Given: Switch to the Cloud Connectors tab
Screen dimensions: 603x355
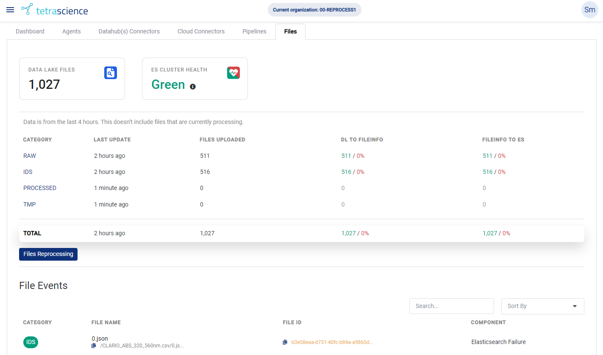Looking at the screenshot, I should [x=201, y=31].
